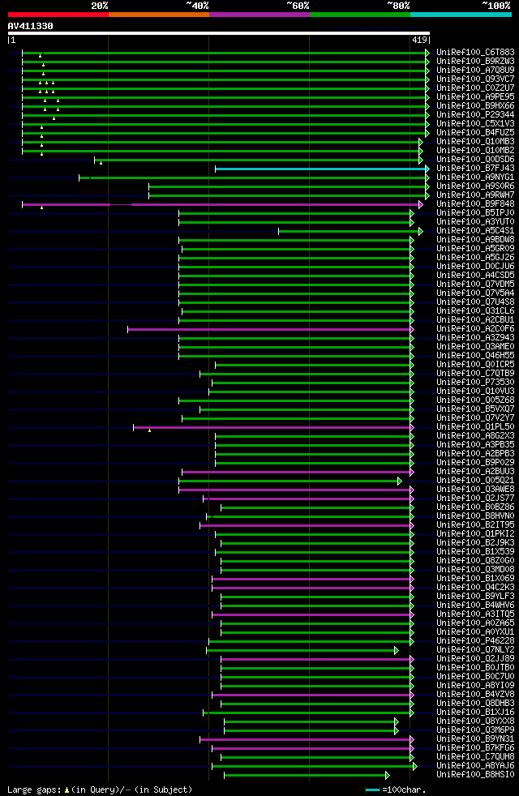This screenshot has height=796, width=519.
Task: Select UniRef100_B9HX66 label
Action: click(475, 106)
